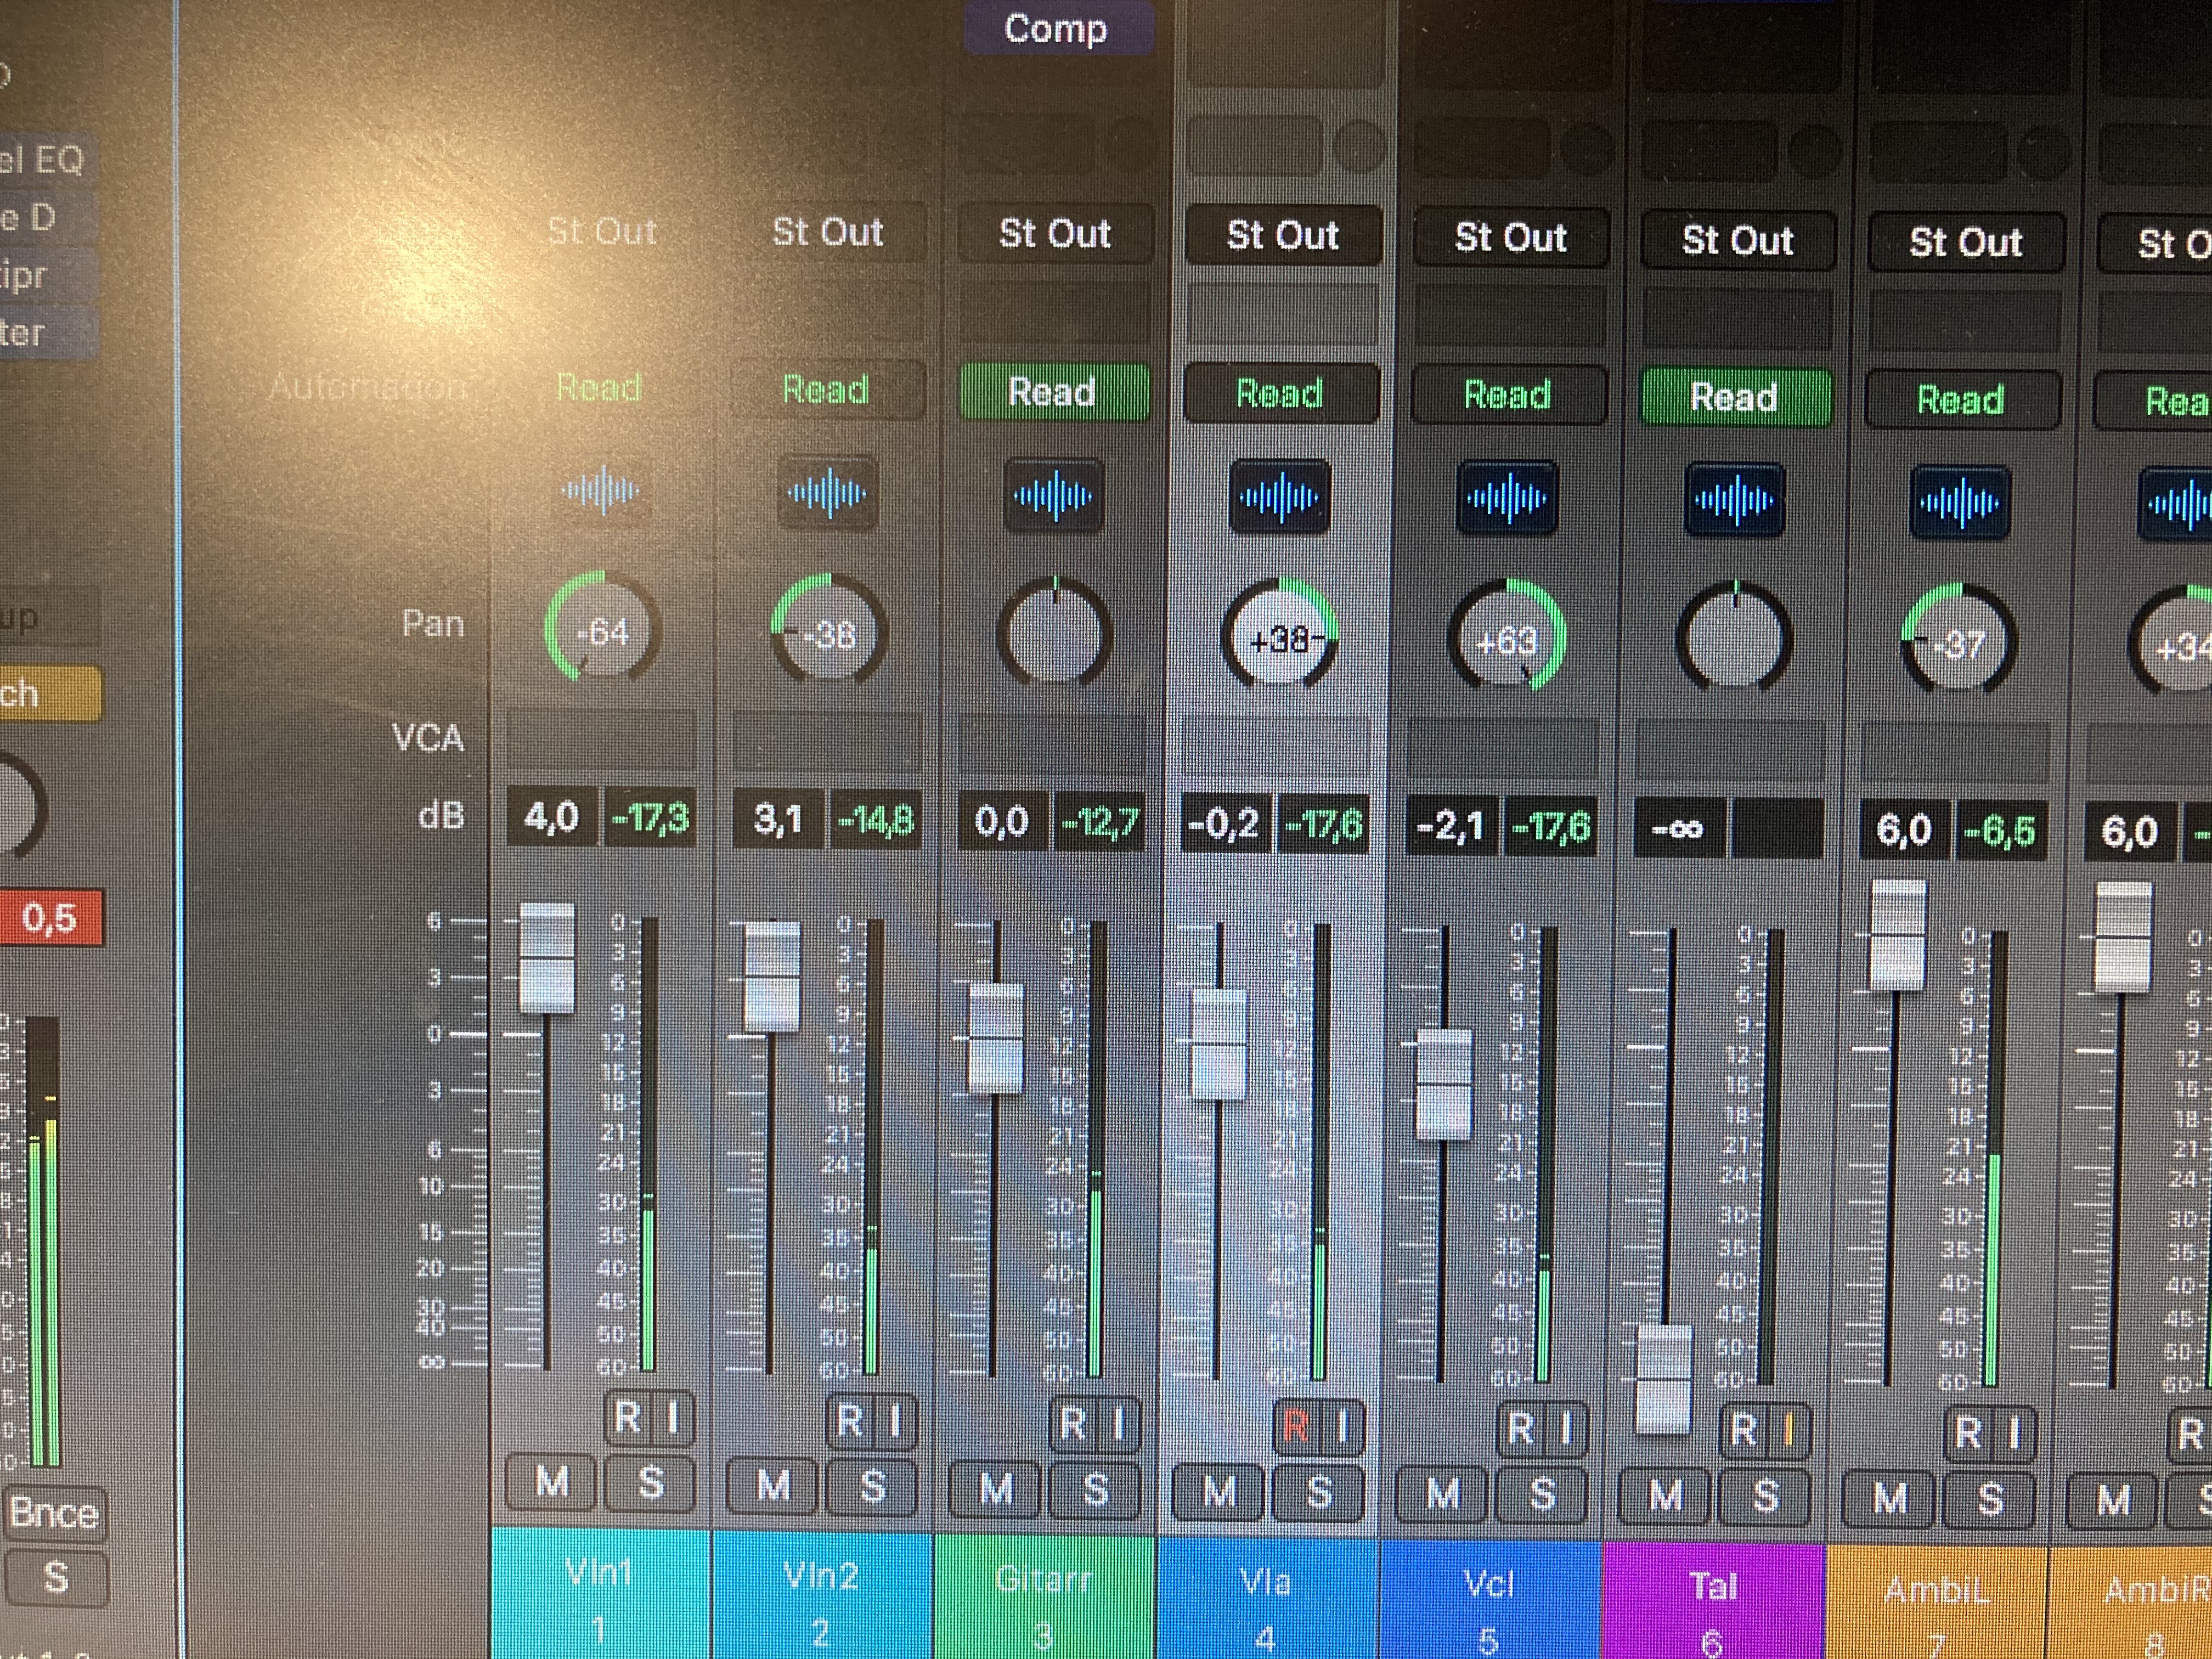
Task: Click the audio waveform icon on Vcl strip
Action: 1507,498
